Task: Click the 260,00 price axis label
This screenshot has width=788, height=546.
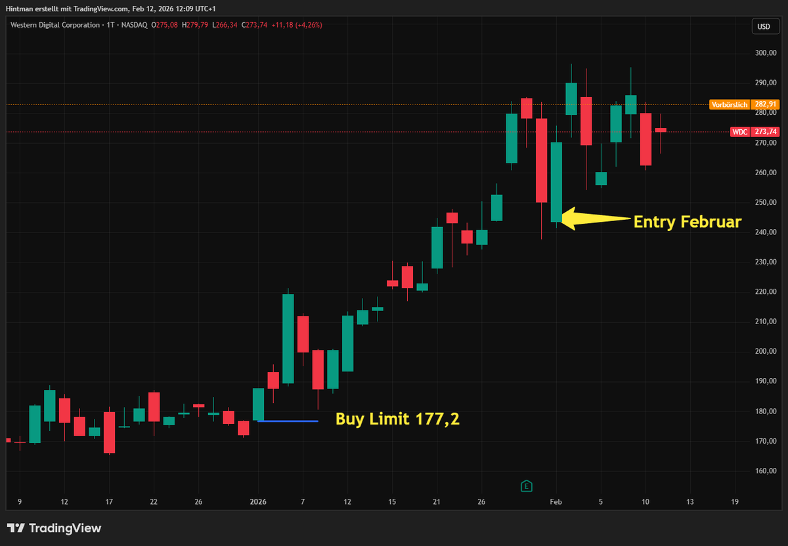Action: [x=766, y=173]
